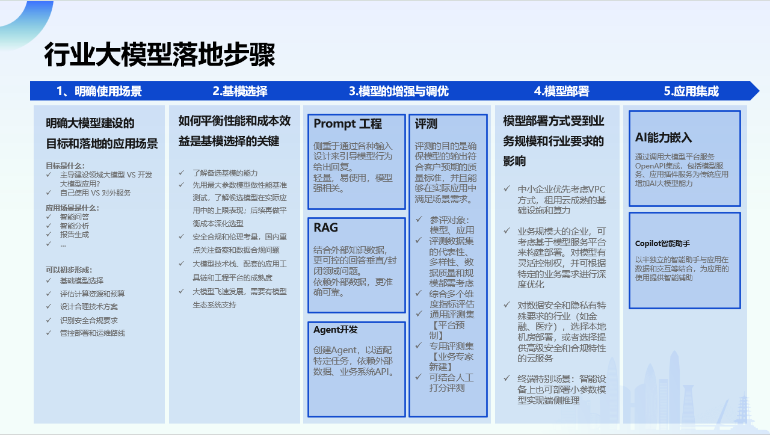Image resolution: width=770 pixels, height=435 pixels.
Task: Select the 5.应用集成 step header
Action: pyautogui.click(x=691, y=91)
